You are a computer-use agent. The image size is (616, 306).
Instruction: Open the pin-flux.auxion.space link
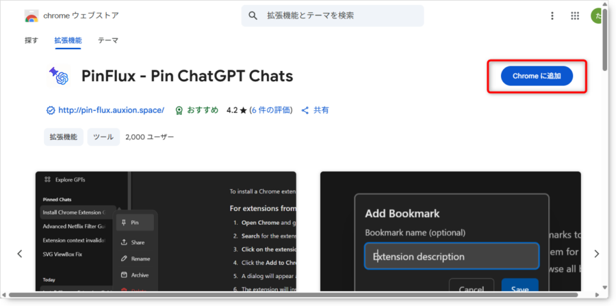pos(111,110)
